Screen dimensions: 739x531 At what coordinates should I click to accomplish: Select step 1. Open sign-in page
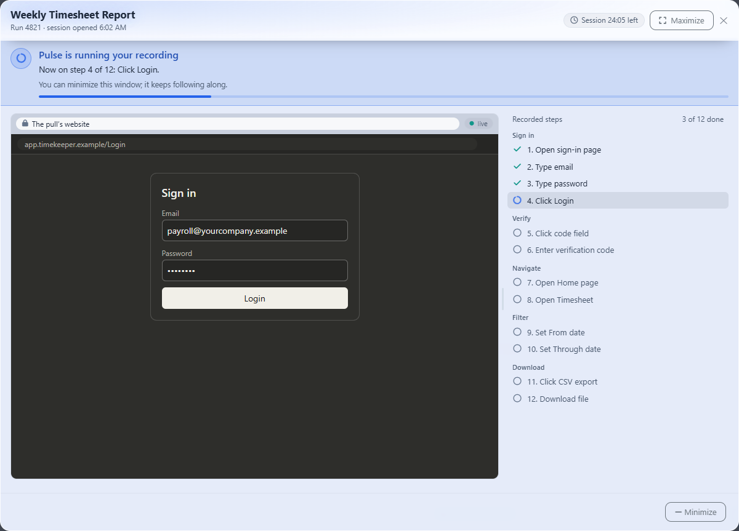point(618,150)
